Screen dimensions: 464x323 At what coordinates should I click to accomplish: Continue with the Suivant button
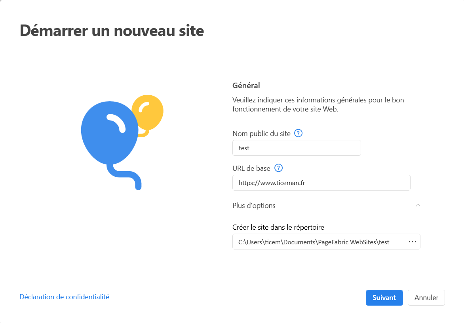click(x=384, y=298)
